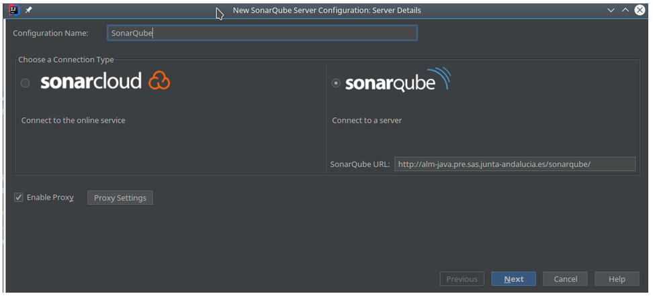The image size is (653, 296).
Task: Click the Next button
Action: [x=513, y=279]
